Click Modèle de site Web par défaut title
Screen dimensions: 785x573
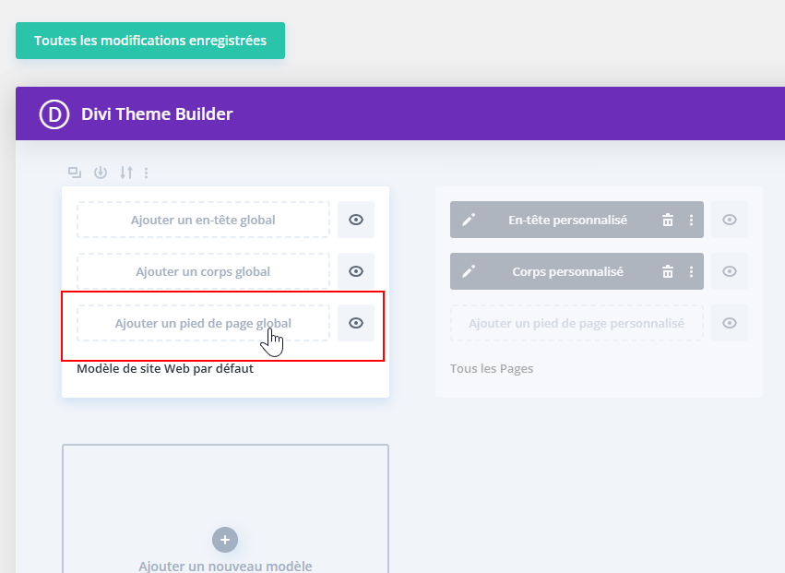165,369
